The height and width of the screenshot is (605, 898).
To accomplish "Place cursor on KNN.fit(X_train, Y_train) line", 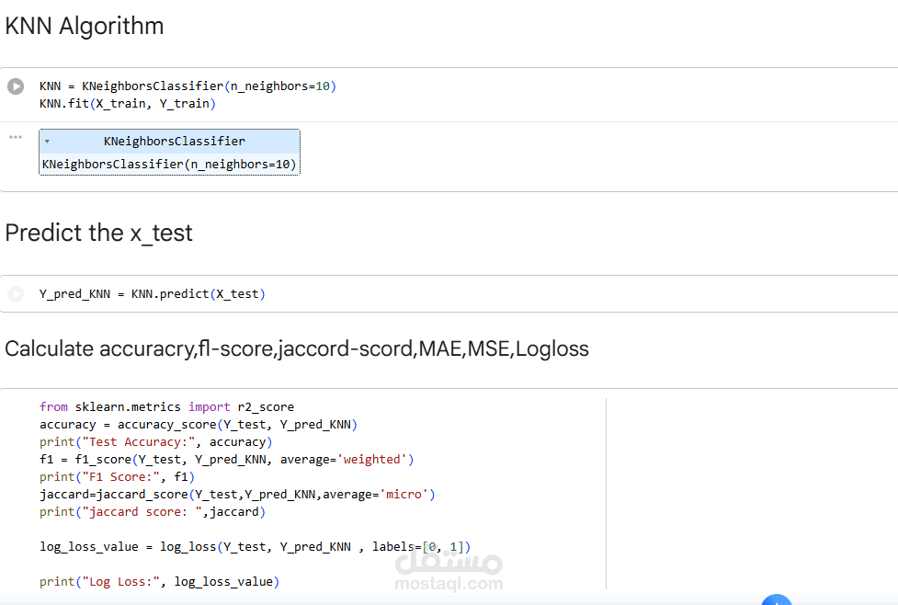I will tap(127, 104).
